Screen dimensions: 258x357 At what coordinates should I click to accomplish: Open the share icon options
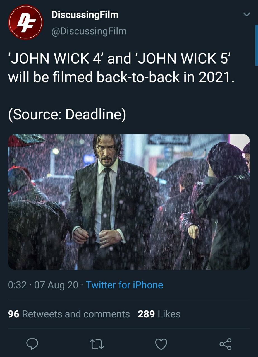225,344
